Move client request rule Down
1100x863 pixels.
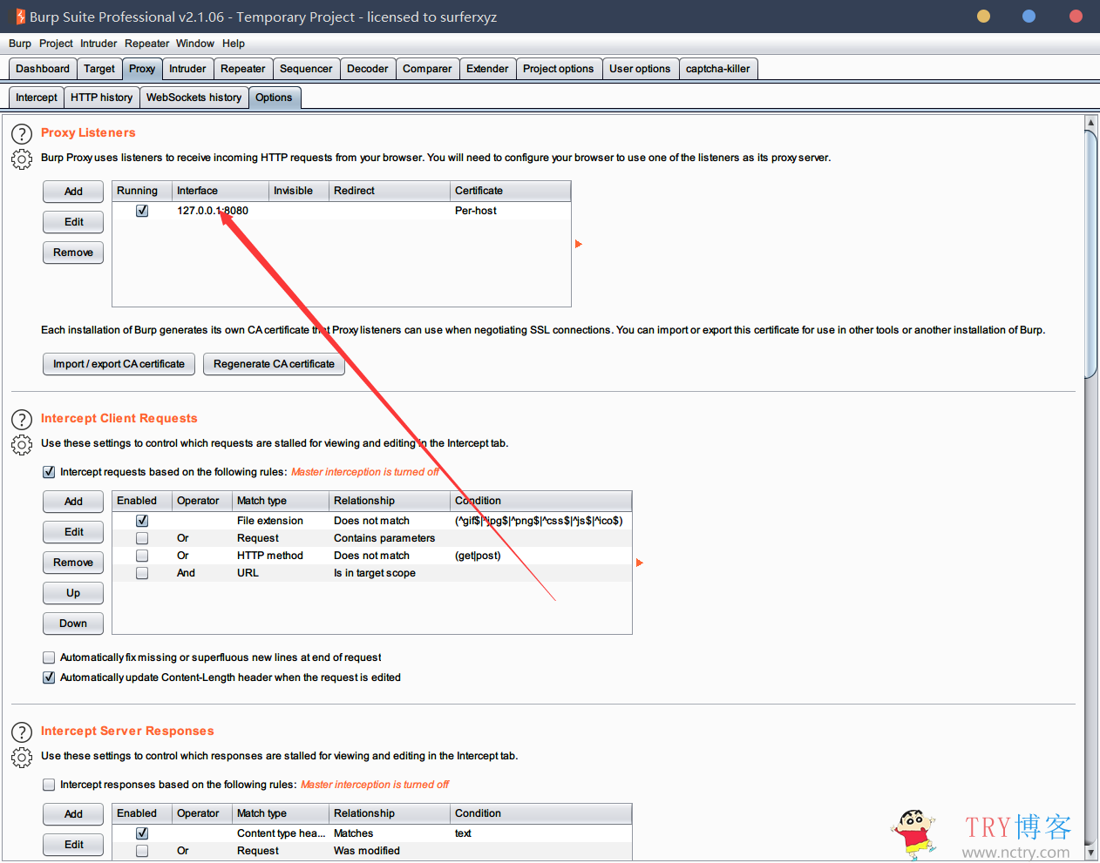click(x=73, y=624)
